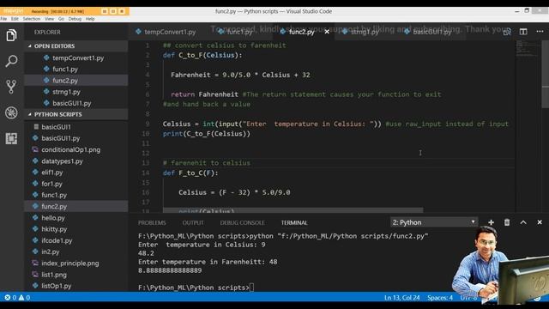Open hkitty.py in file tree
Image resolution: width=549 pixels, height=309 pixels.
click(x=76, y=229)
